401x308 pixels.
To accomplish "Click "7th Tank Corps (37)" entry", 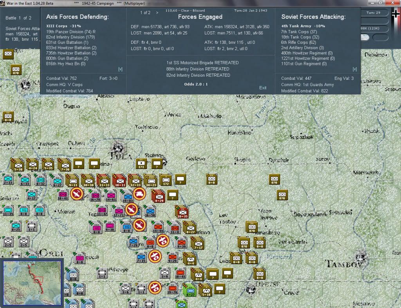I will tap(299, 32).
